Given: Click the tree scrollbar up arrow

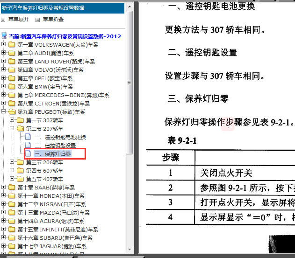Looking at the screenshot, I should coord(130,7).
